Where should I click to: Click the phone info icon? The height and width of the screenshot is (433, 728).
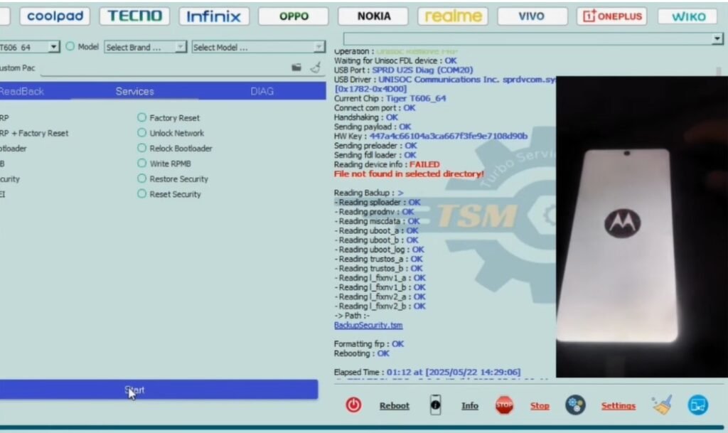(x=435, y=405)
